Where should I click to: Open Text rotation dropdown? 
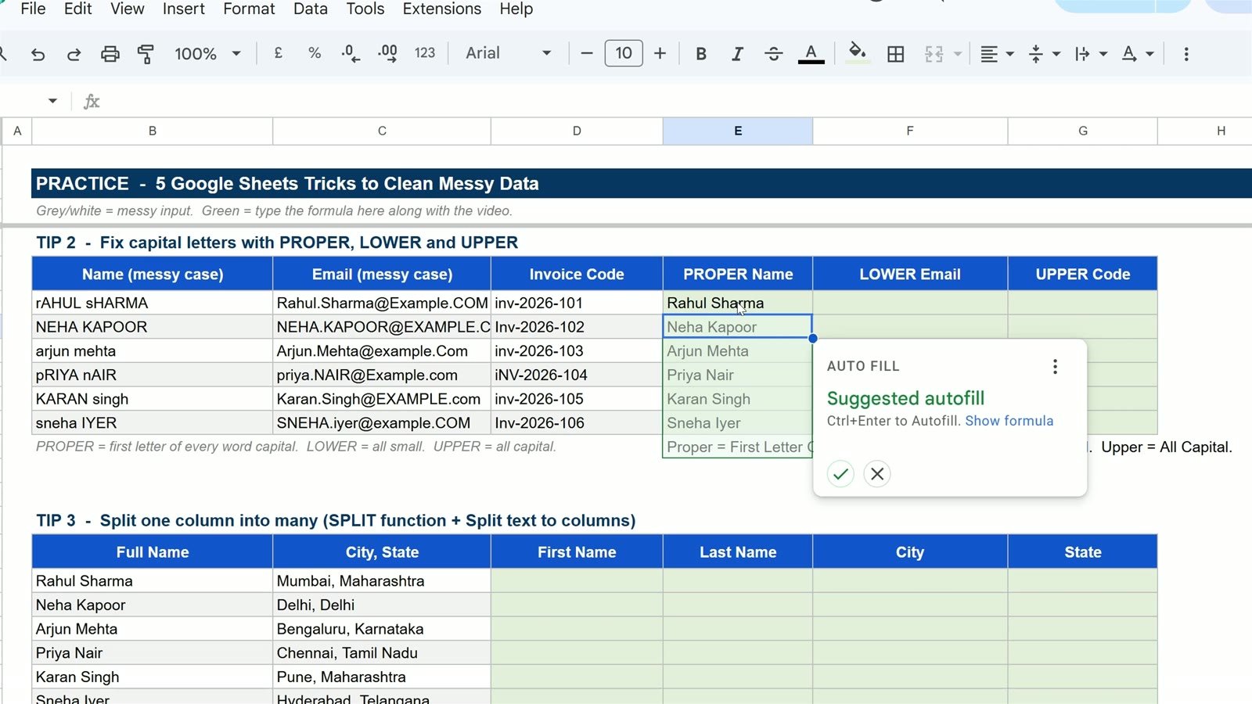point(1137,54)
